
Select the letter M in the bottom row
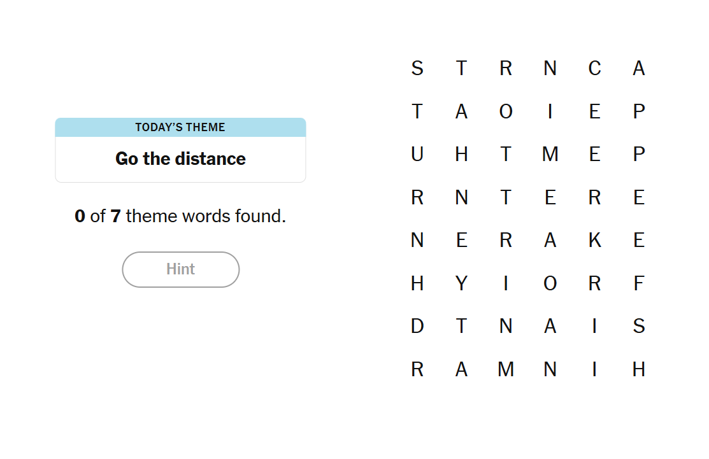click(x=506, y=369)
